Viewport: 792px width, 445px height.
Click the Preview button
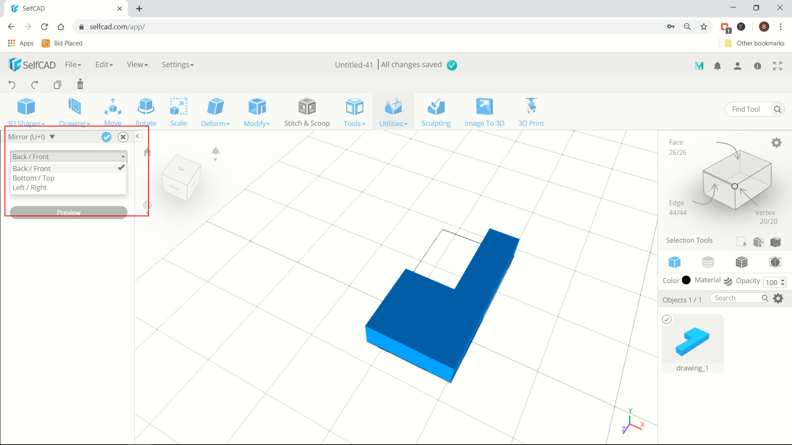(68, 212)
